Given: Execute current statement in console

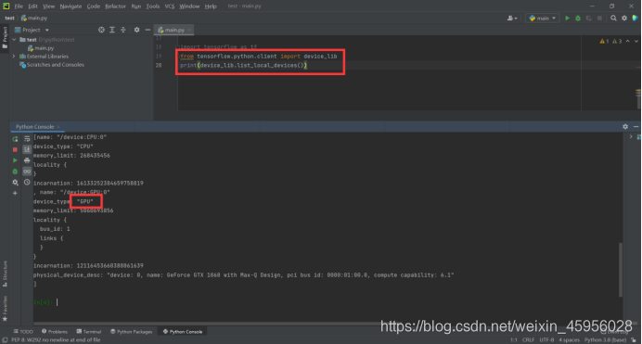Looking at the screenshot, I should (15, 160).
